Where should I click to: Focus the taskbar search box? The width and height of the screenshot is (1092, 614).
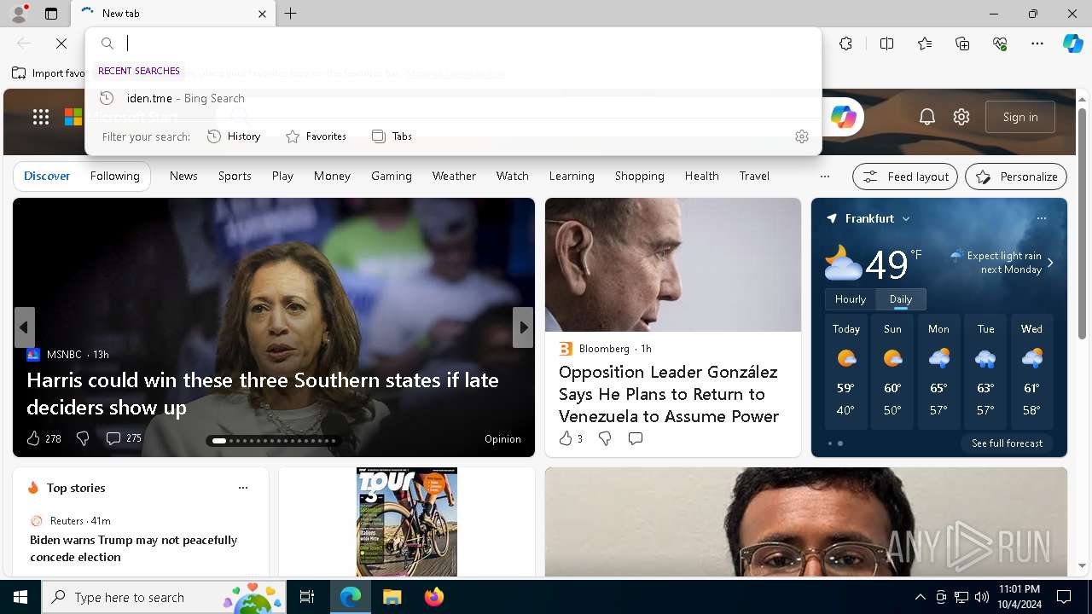click(x=164, y=597)
